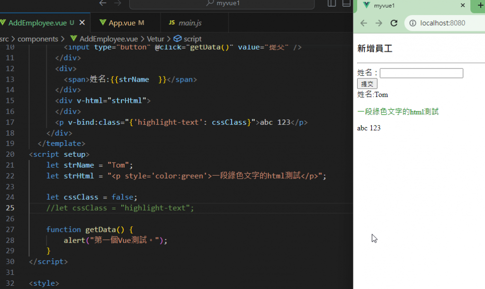Image resolution: width=485 pixels, height=289 pixels.
Task: Click the Vue icon on App.vue tab
Action: pos(103,23)
